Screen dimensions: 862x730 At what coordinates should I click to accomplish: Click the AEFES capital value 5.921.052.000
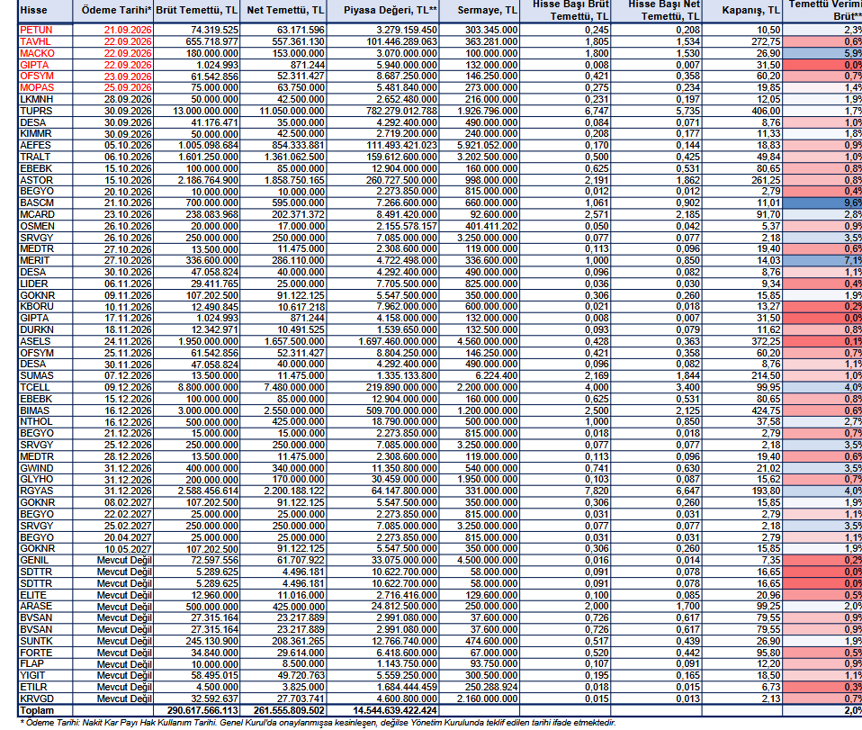tap(487, 145)
